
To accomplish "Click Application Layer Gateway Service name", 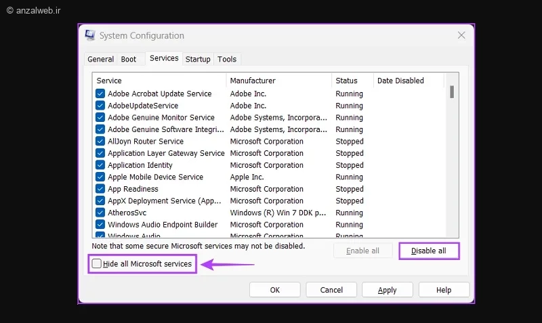I will [166, 153].
